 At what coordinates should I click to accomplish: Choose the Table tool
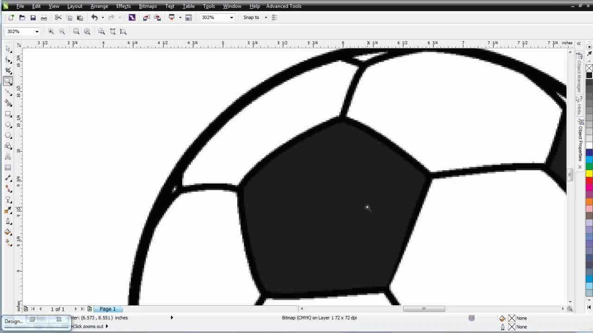(8, 166)
